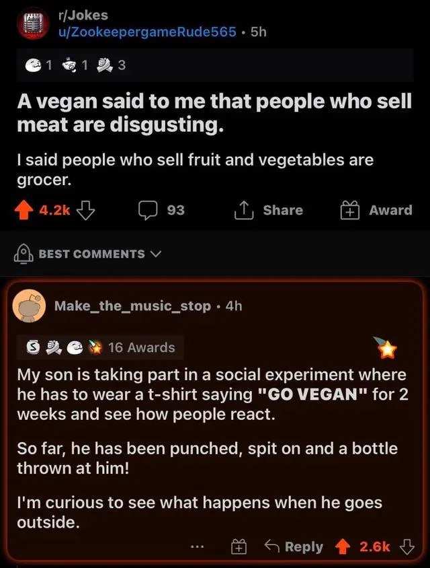
Task: Downvote the vegan joke post
Action: coord(85,210)
